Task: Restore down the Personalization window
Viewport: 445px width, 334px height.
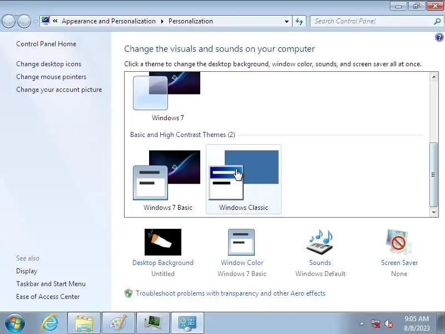Action: point(416,6)
